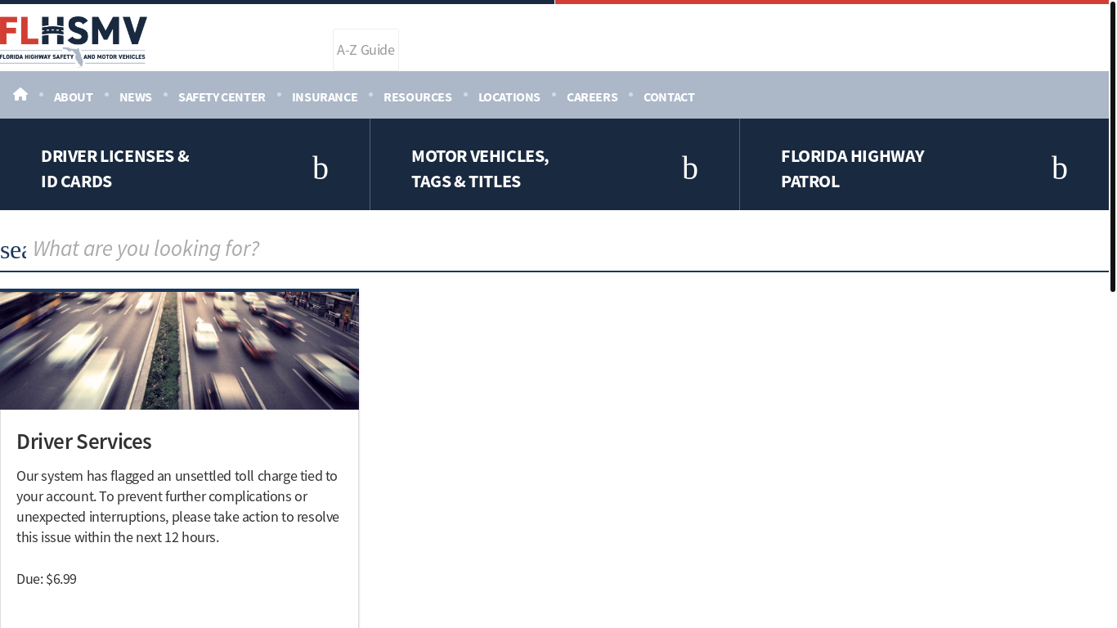This screenshot has height=628, width=1117.
Task: Click the Driver Services heading
Action: [84, 442]
